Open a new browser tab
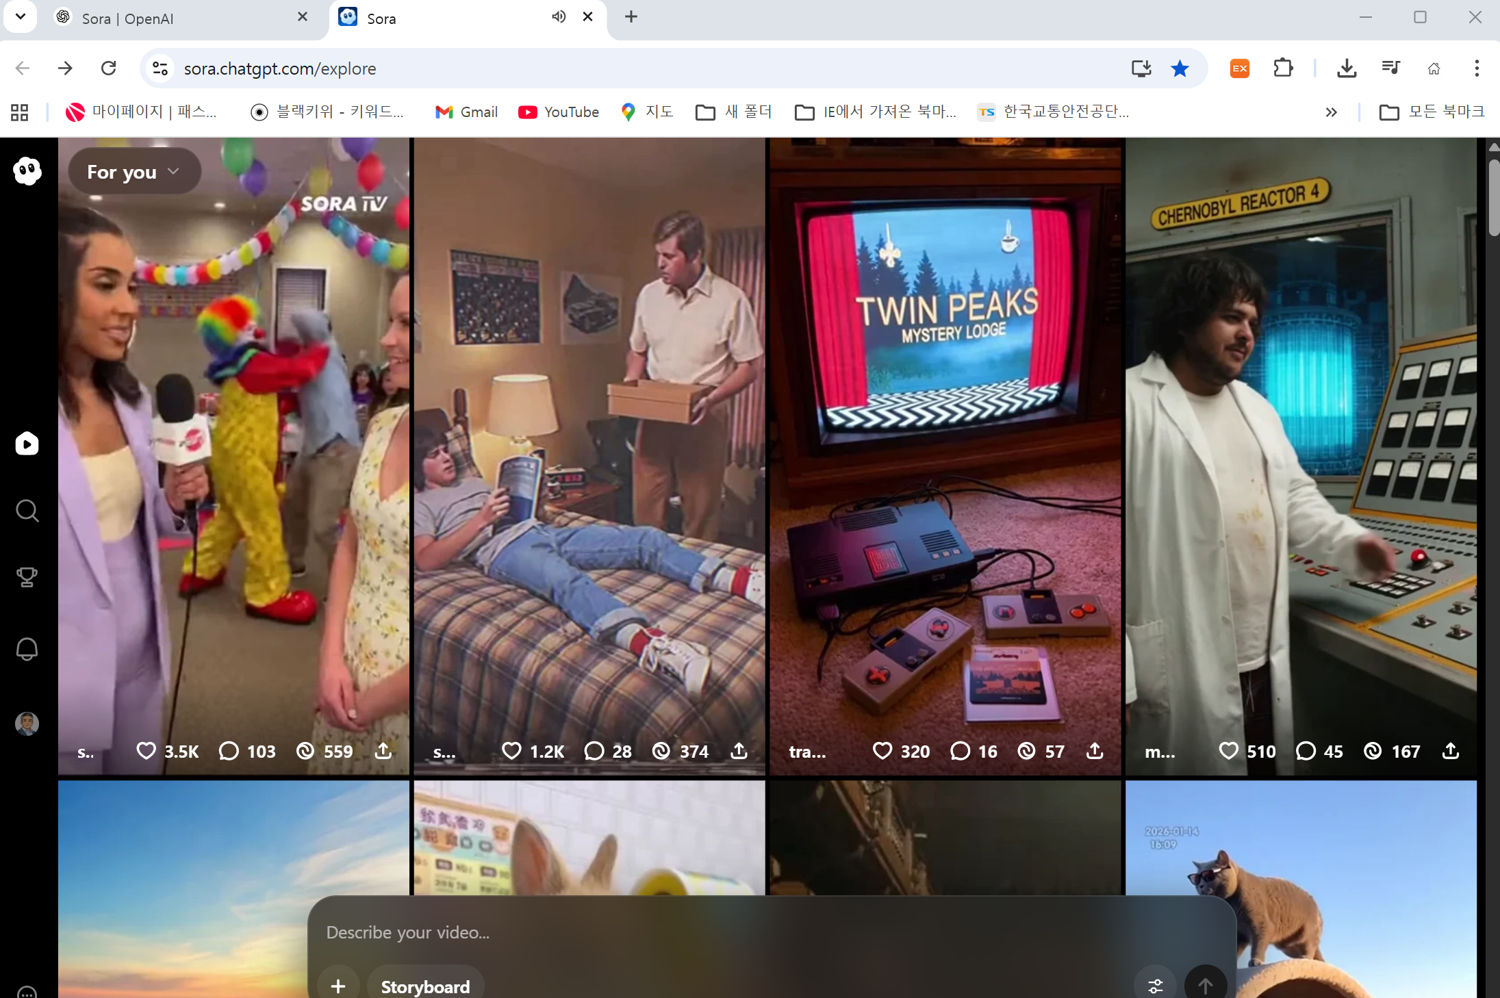The image size is (1500, 998). [631, 16]
